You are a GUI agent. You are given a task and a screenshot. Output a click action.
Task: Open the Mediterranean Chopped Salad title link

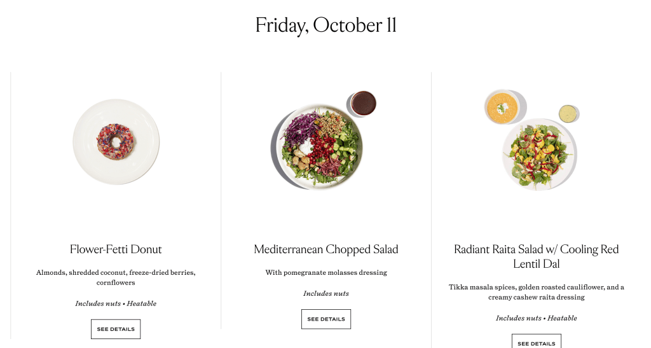(x=326, y=249)
